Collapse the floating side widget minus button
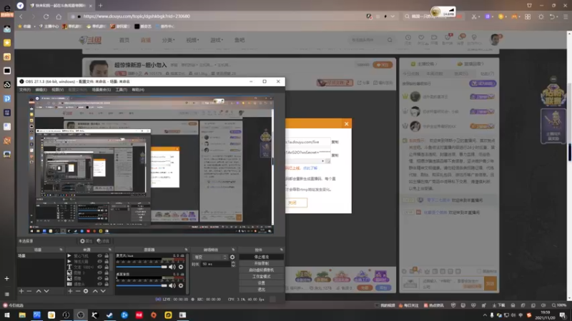The width and height of the screenshot is (572, 321). 553,79
